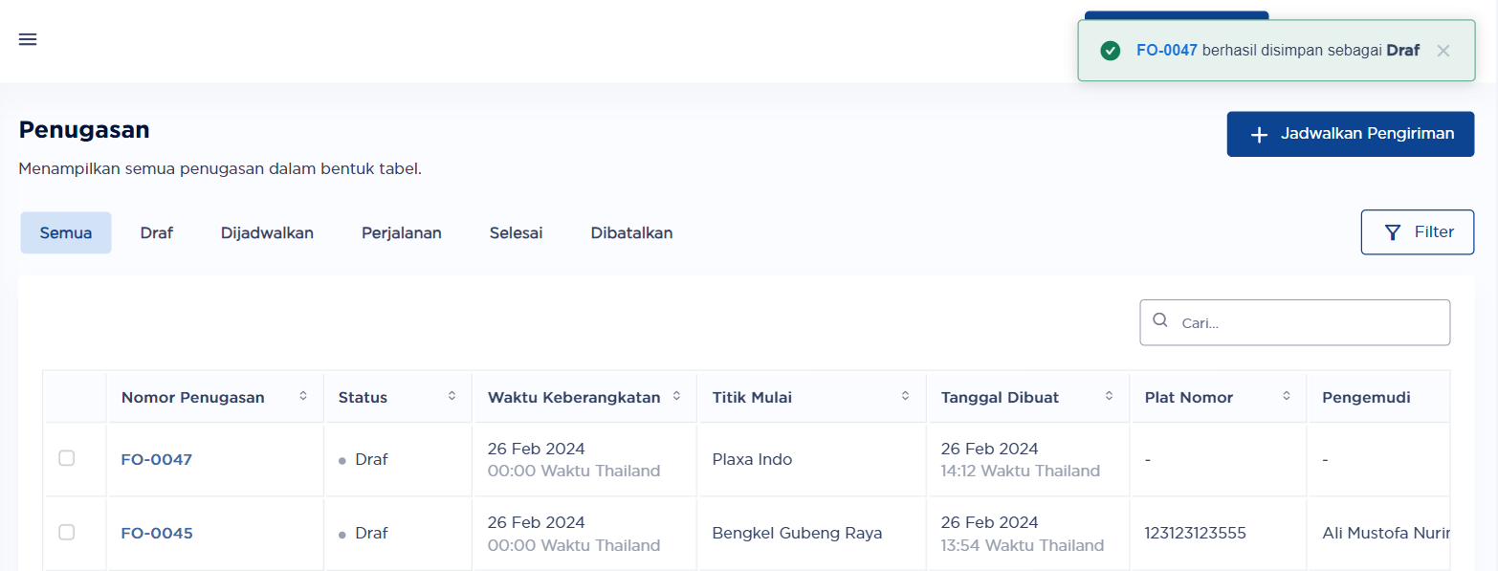1498x571 pixels.
Task: Open the hamburger navigation menu
Action: click(x=28, y=39)
